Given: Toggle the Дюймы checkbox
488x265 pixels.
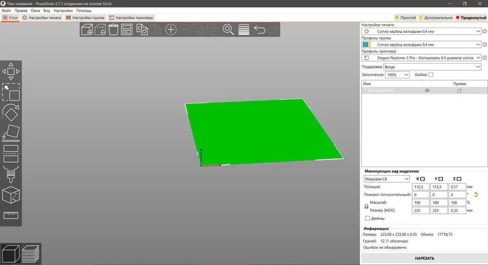Looking at the screenshot, I should (x=367, y=218).
